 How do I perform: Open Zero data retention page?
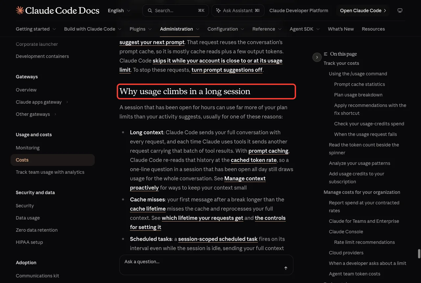[37, 230]
